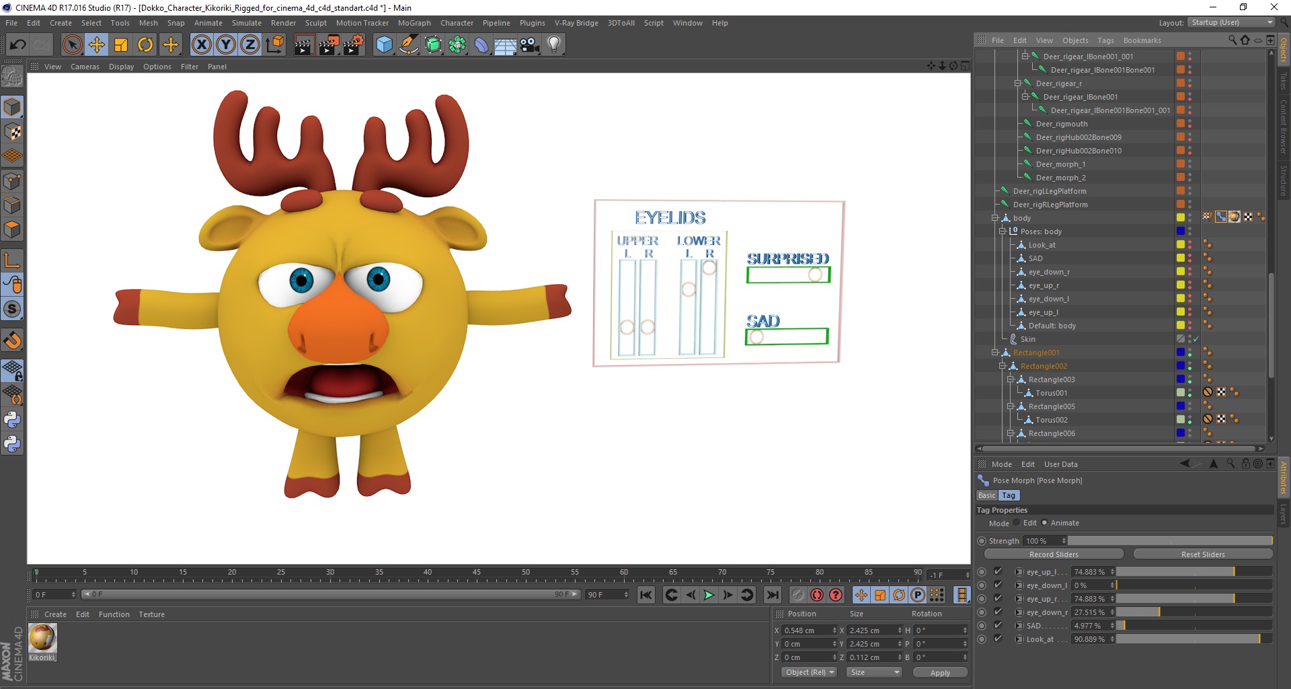Go to start of animation

[x=646, y=595]
